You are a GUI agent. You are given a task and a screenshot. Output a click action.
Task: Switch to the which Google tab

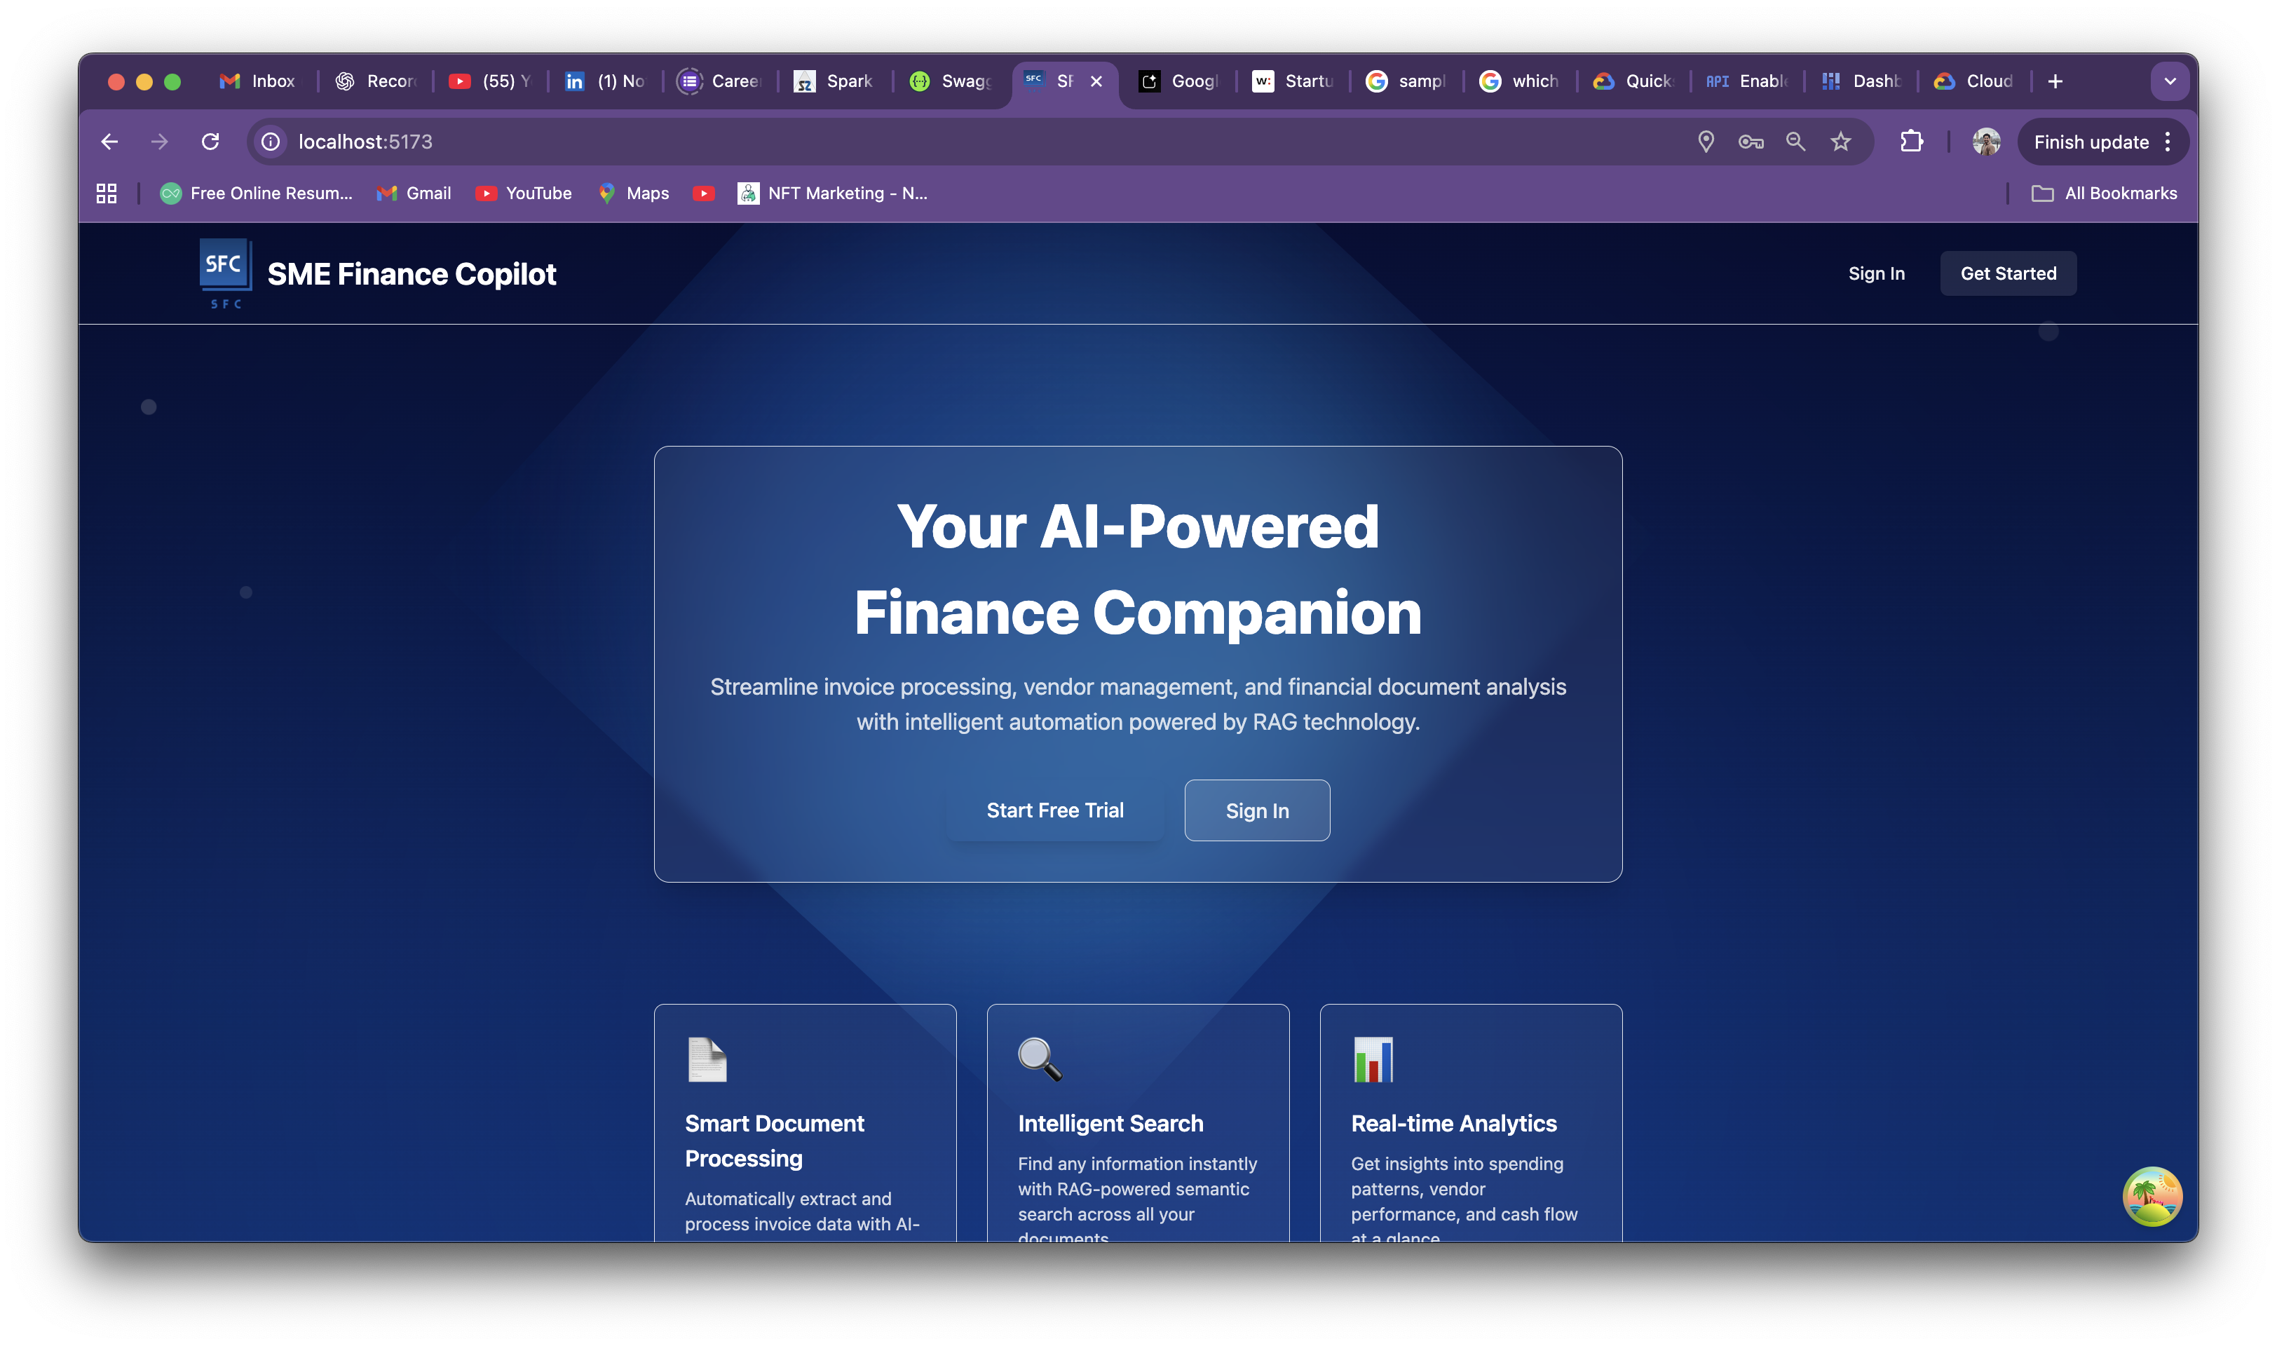[x=1520, y=81]
